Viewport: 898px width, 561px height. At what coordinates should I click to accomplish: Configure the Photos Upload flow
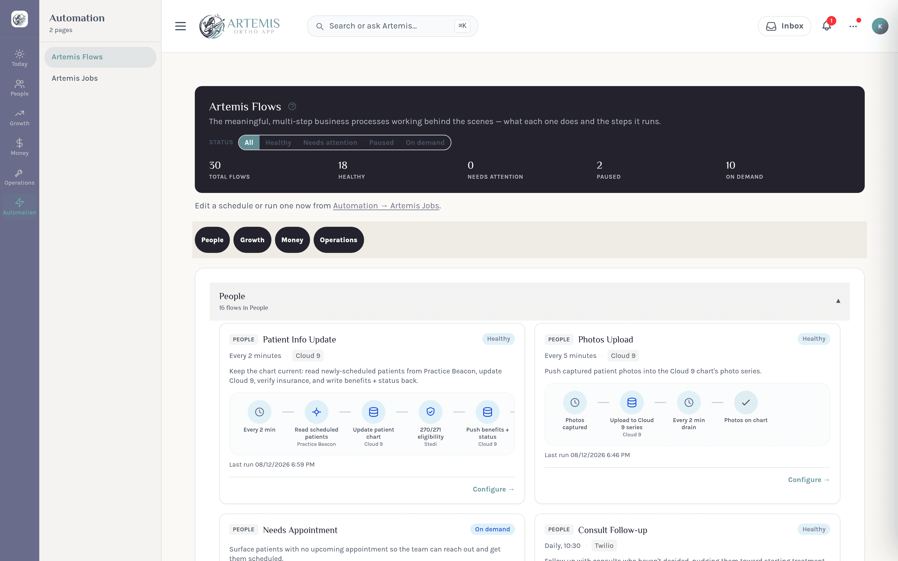click(x=809, y=480)
